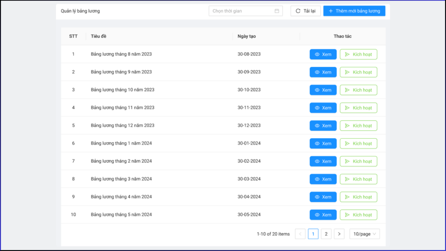View payroll for tháng 3 năm 2024
Viewport: 446px width, 251px height.
point(323,179)
